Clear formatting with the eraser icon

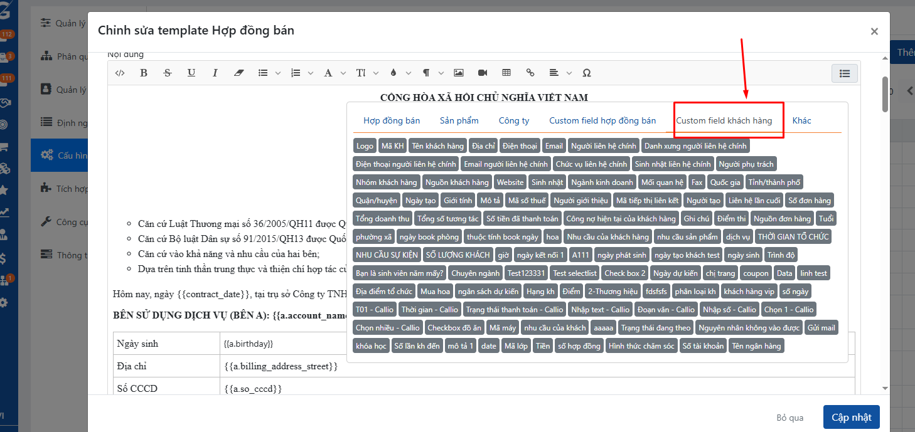click(238, 73)
